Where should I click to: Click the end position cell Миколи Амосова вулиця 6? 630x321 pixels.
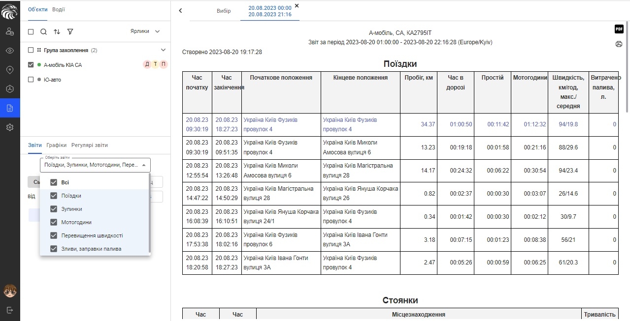pos(360,147)
